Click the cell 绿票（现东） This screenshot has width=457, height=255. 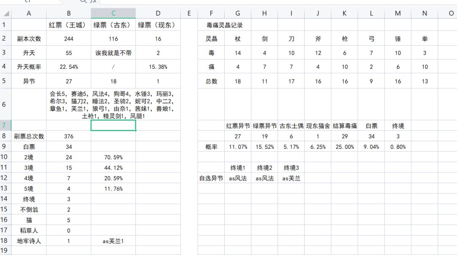click(158, 25)
